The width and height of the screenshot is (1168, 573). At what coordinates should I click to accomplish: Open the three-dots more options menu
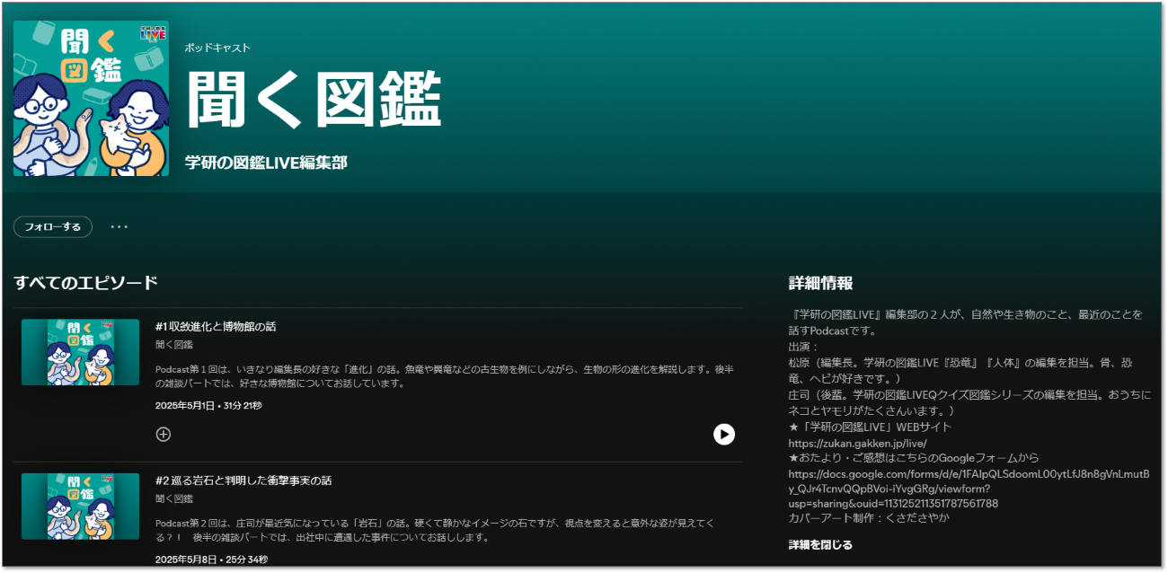click(119, 227)
